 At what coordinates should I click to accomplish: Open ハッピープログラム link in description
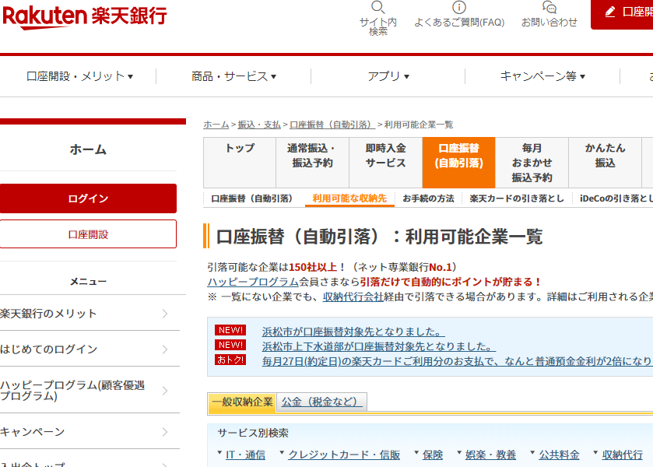(x=253, y=282)
